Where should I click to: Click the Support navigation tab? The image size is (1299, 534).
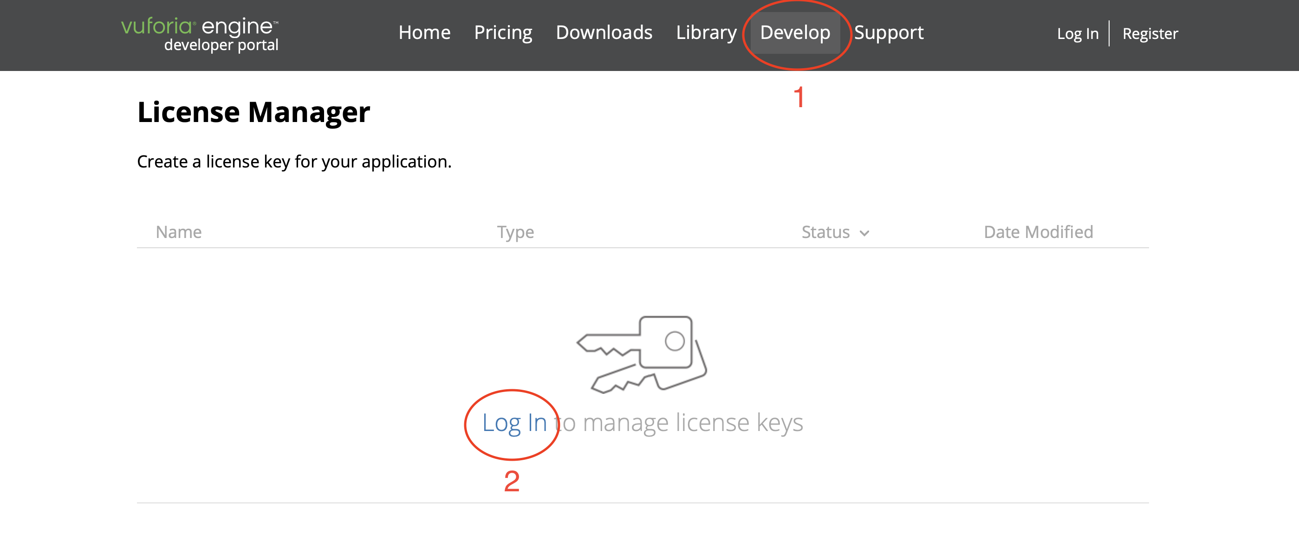[x=889, y=33]
